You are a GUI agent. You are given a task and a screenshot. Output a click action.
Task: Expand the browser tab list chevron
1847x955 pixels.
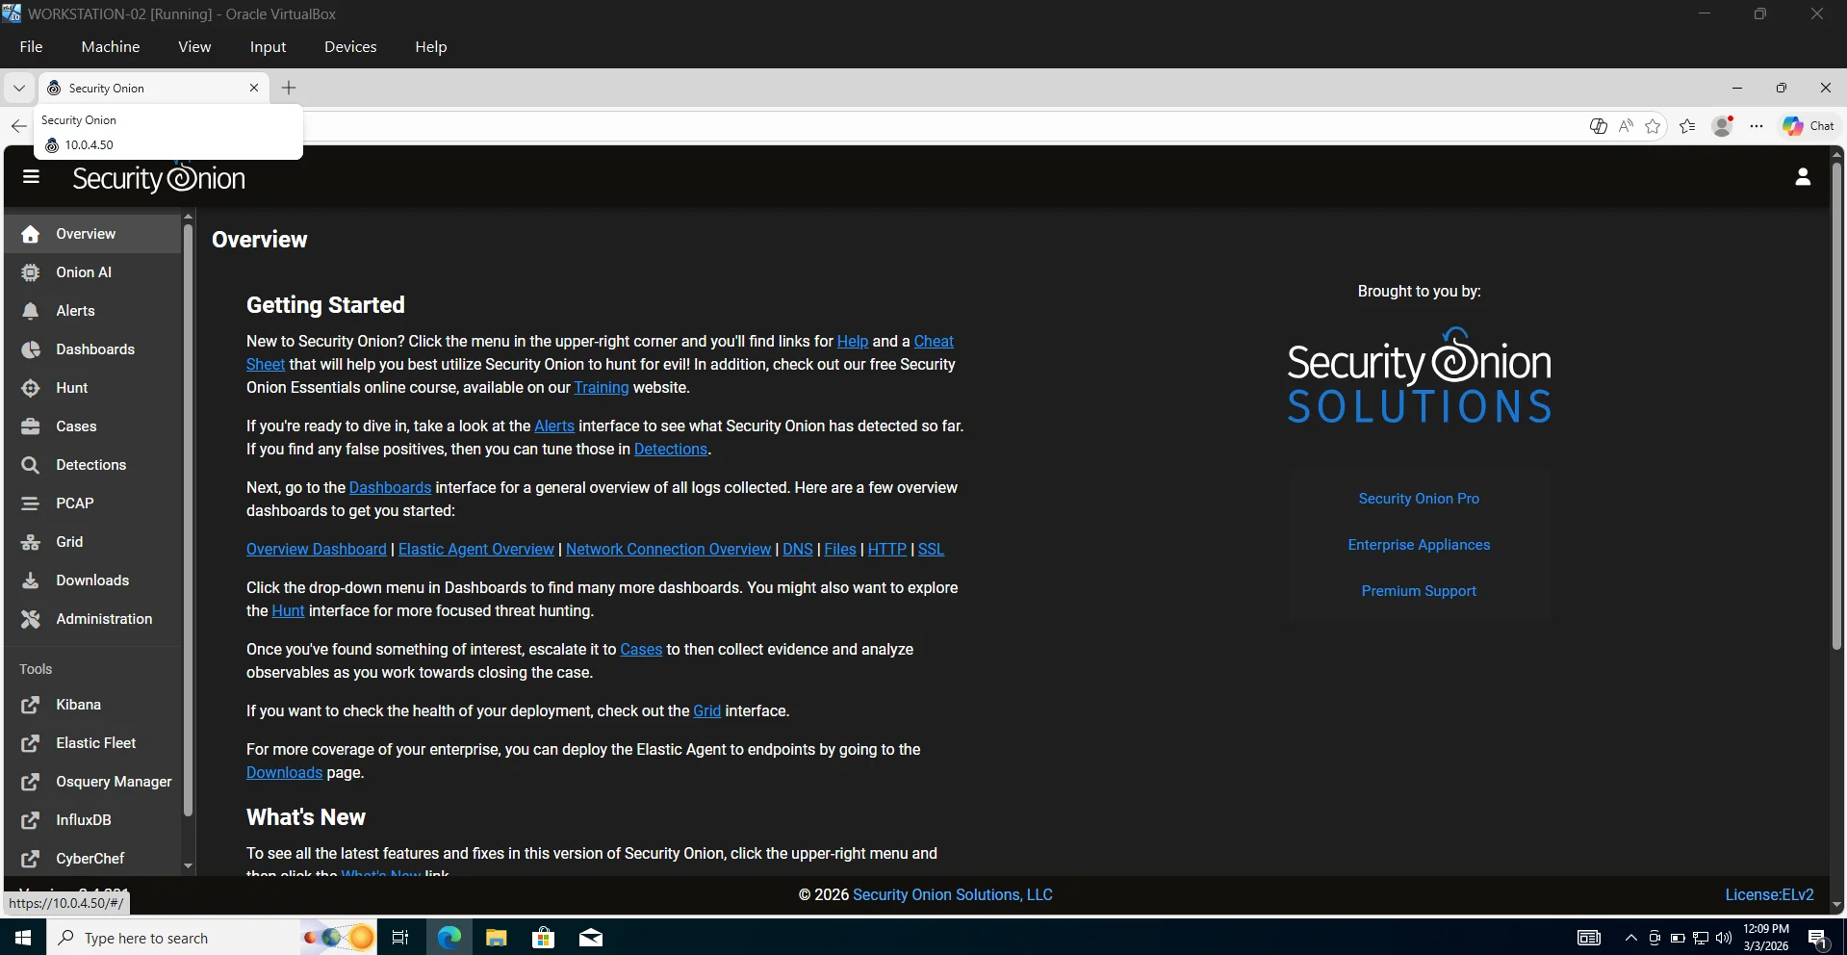18,88
